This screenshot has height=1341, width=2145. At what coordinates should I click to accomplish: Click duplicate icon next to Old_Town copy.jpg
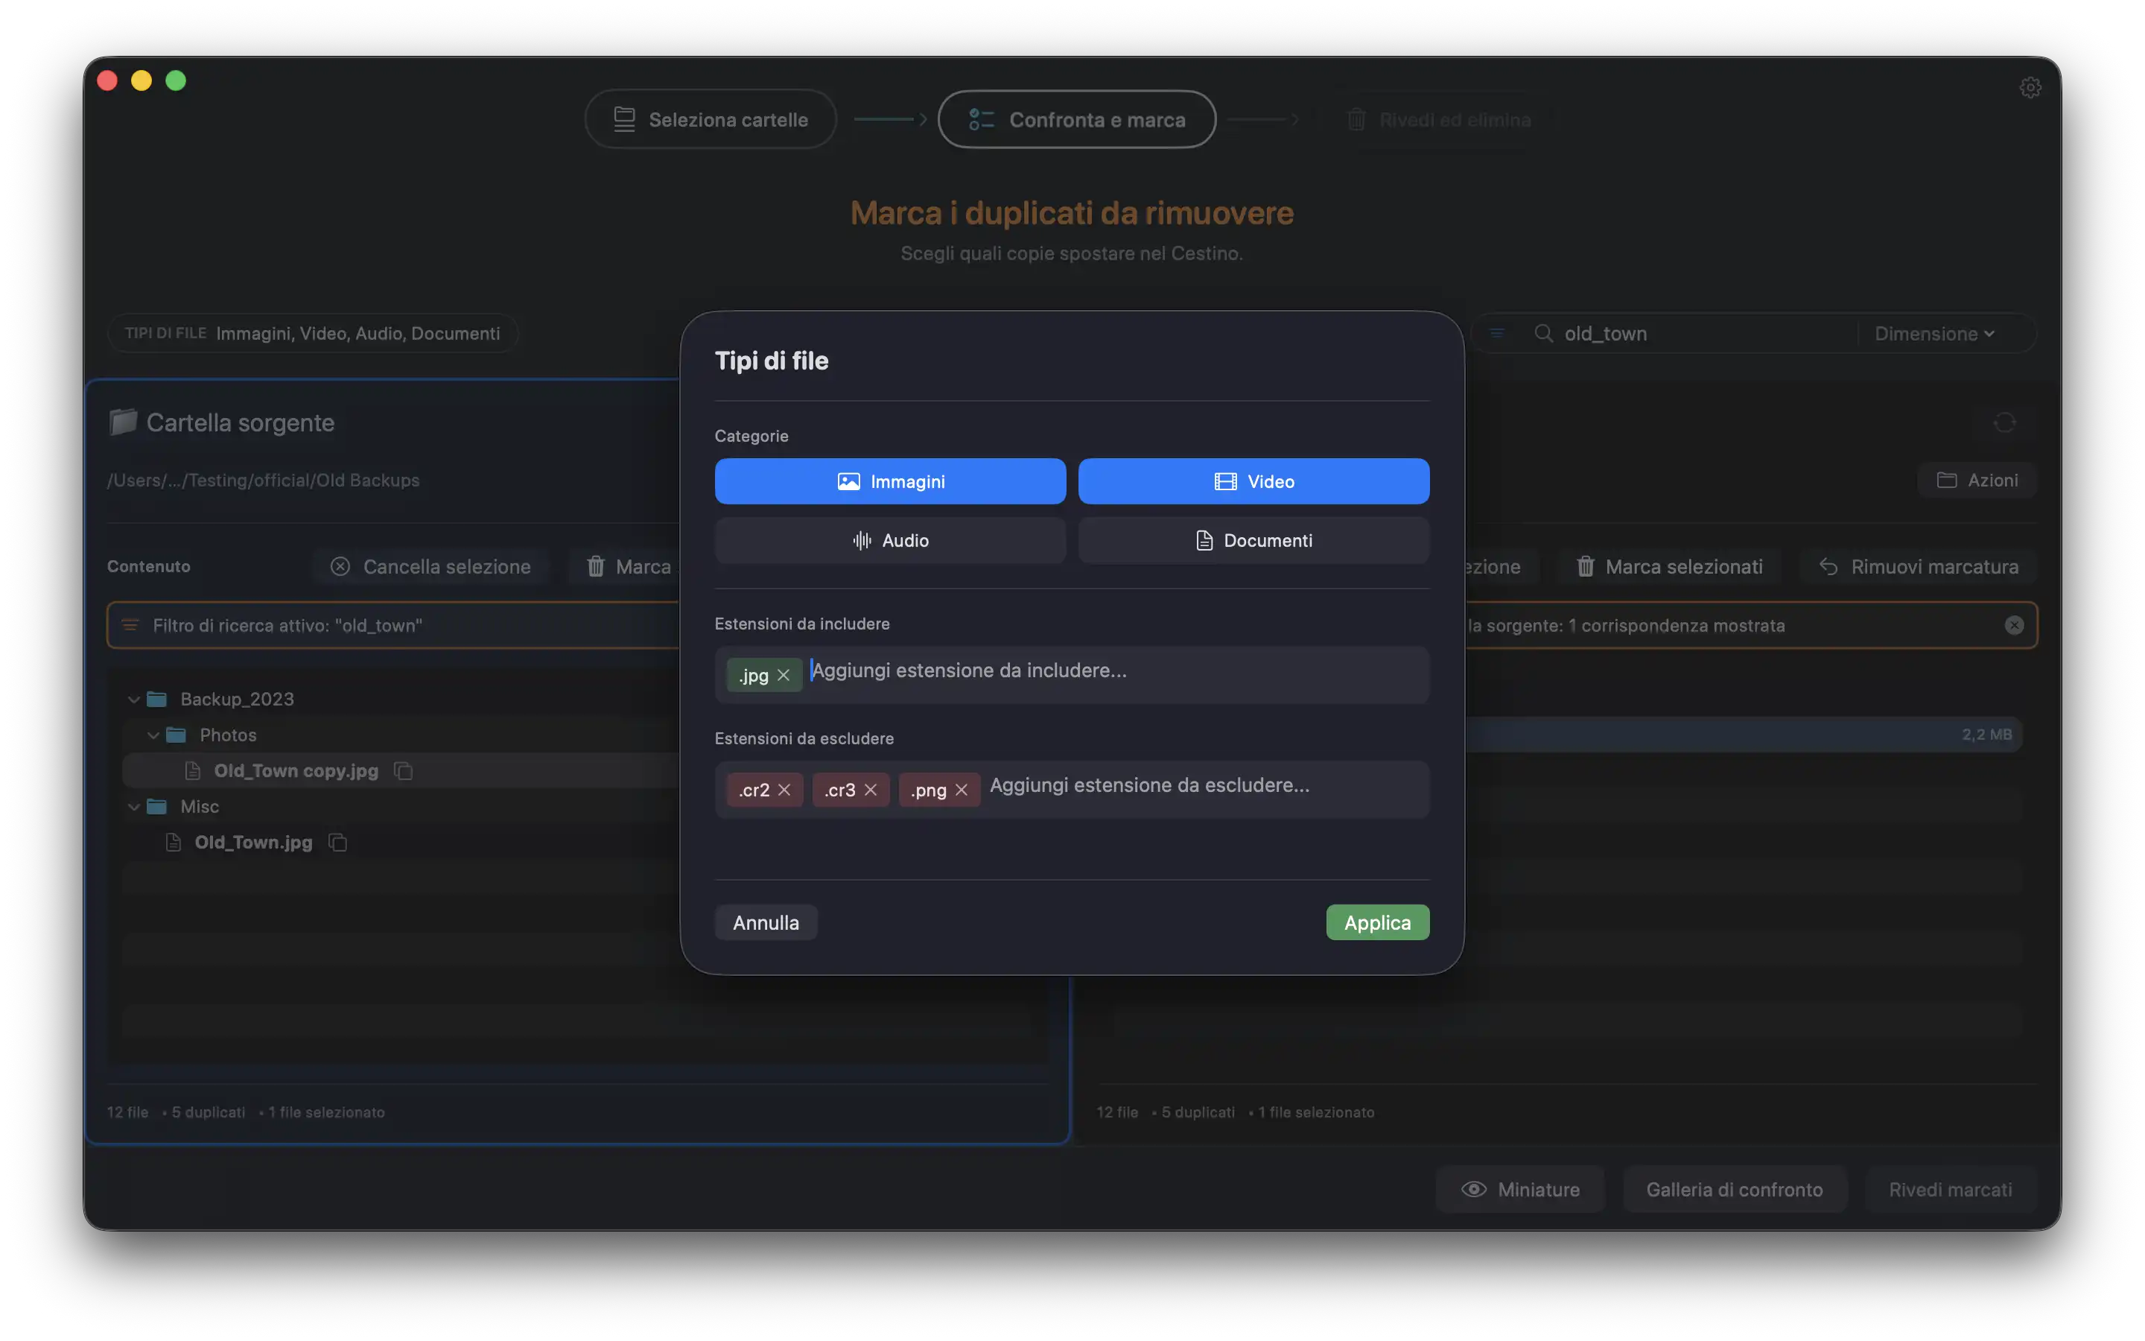[x=403, y=771]
